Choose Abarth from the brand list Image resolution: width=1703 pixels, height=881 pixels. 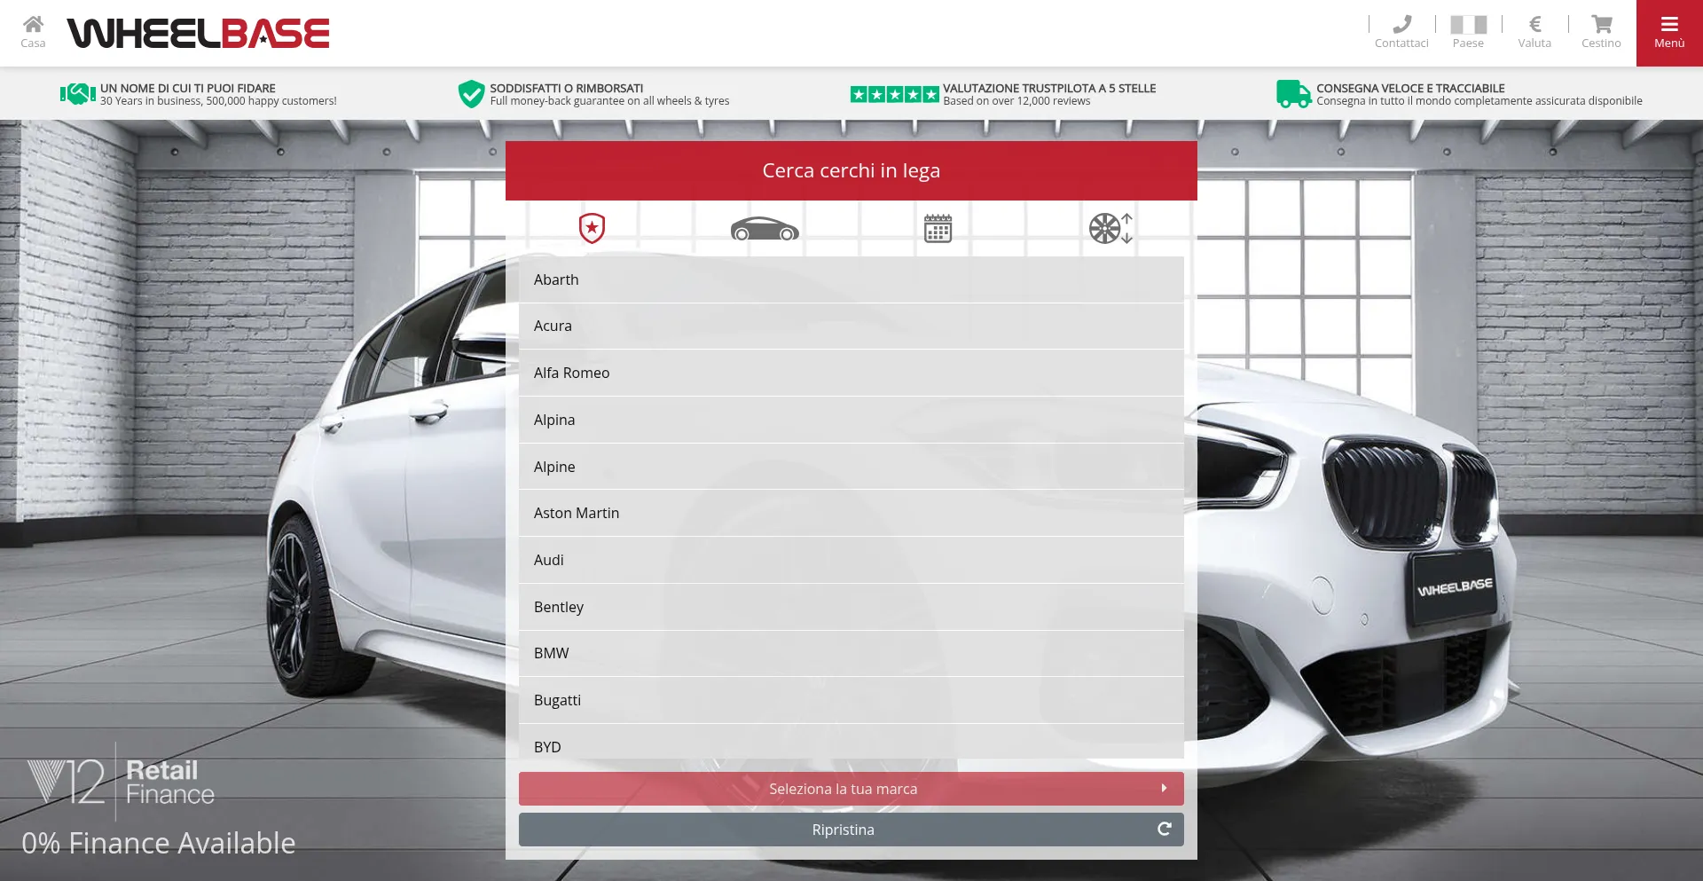click(x=851, y=279)
